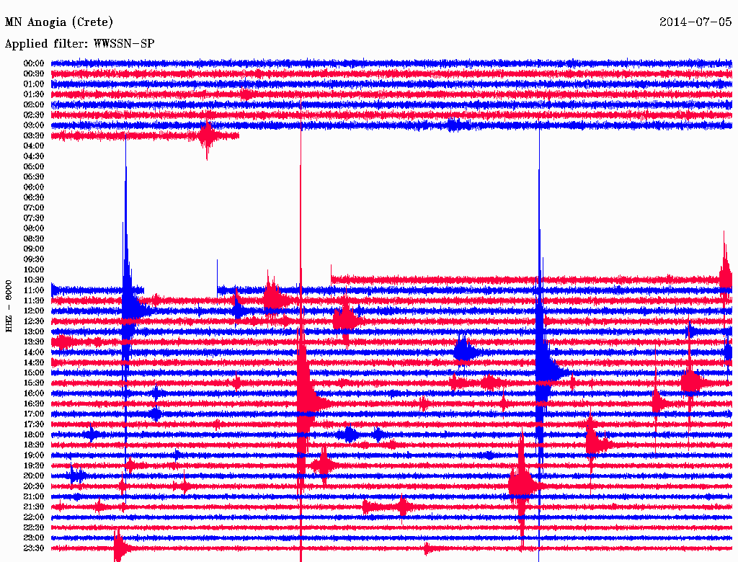
Task: Select the 00:00 time label
Action: tap(33, 63)
